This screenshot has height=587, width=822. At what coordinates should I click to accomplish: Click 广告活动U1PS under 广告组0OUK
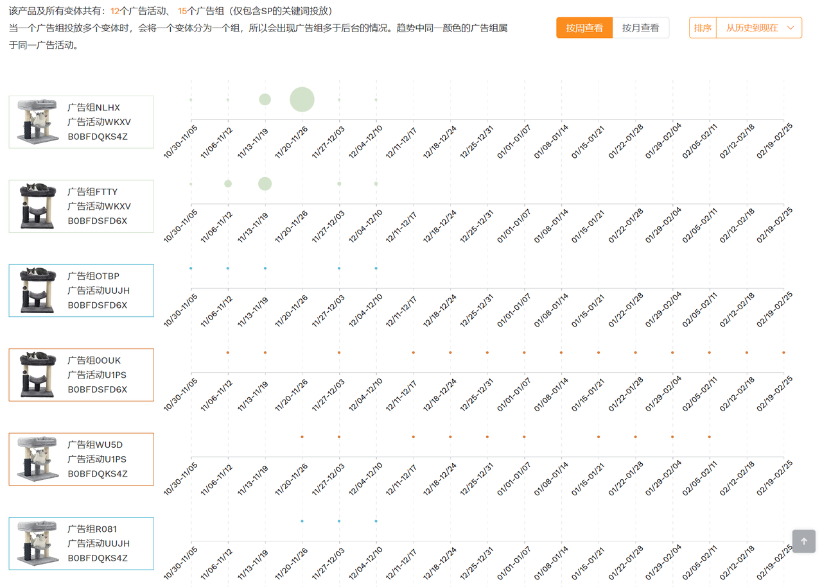coord(97,375)
